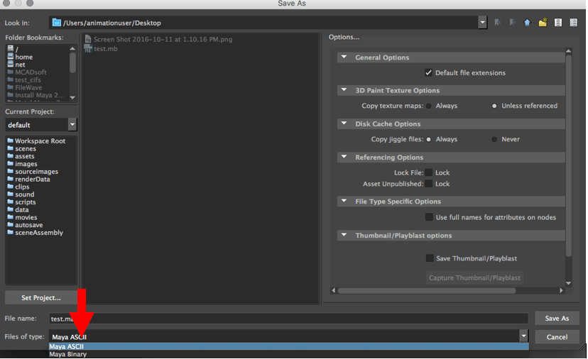Collapse the Disk Cache Options section
Viewport: 588px width, 359px height.
point(344,123)
